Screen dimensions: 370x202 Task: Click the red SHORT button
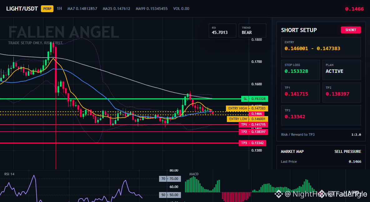351,30
